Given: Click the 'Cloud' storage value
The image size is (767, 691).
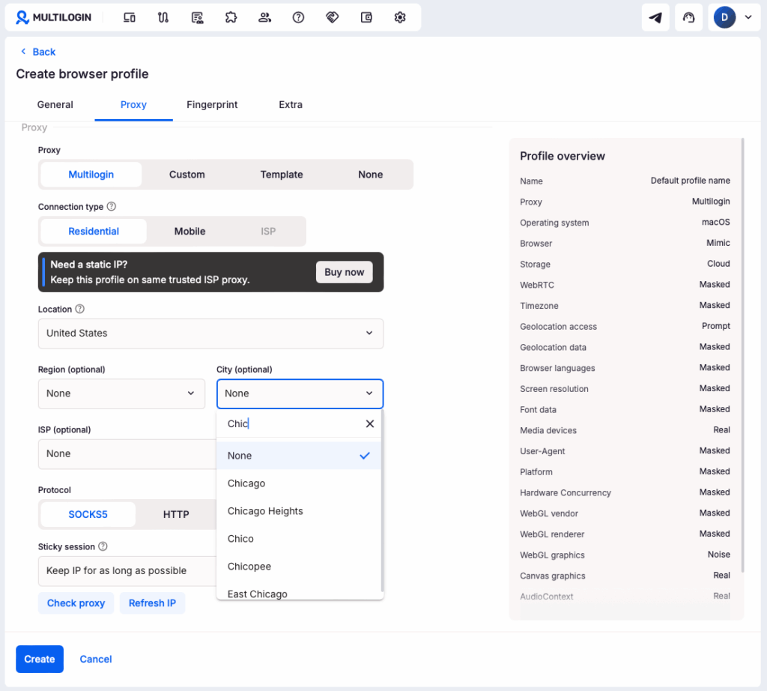Looking at the screenshot, I should (x=718, y=264).
